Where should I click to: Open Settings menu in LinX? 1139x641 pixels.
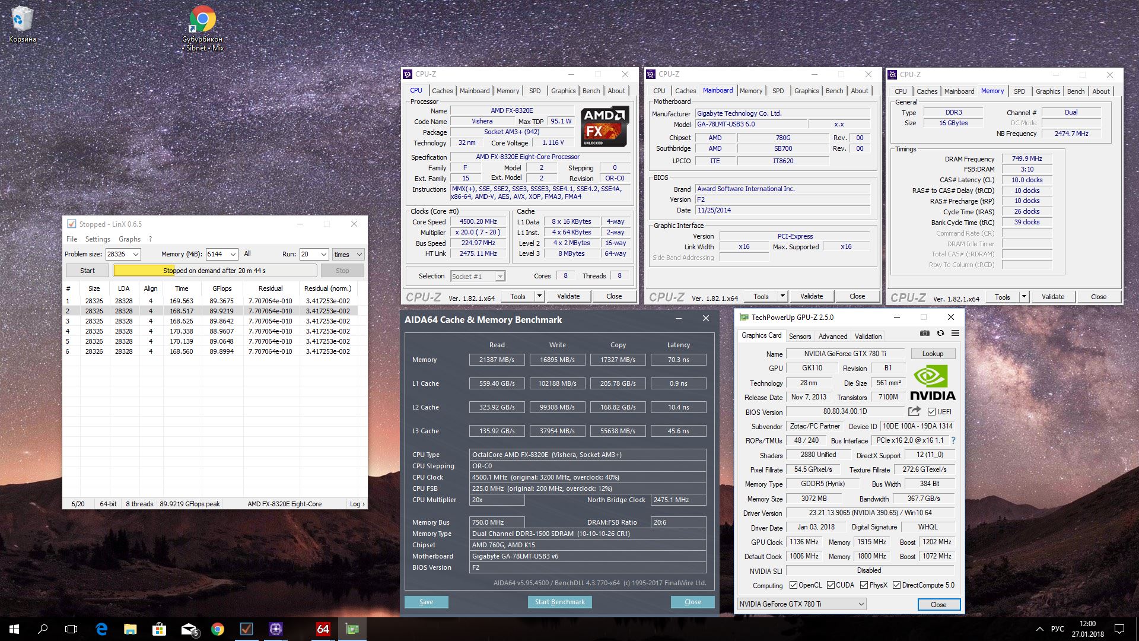97,239
